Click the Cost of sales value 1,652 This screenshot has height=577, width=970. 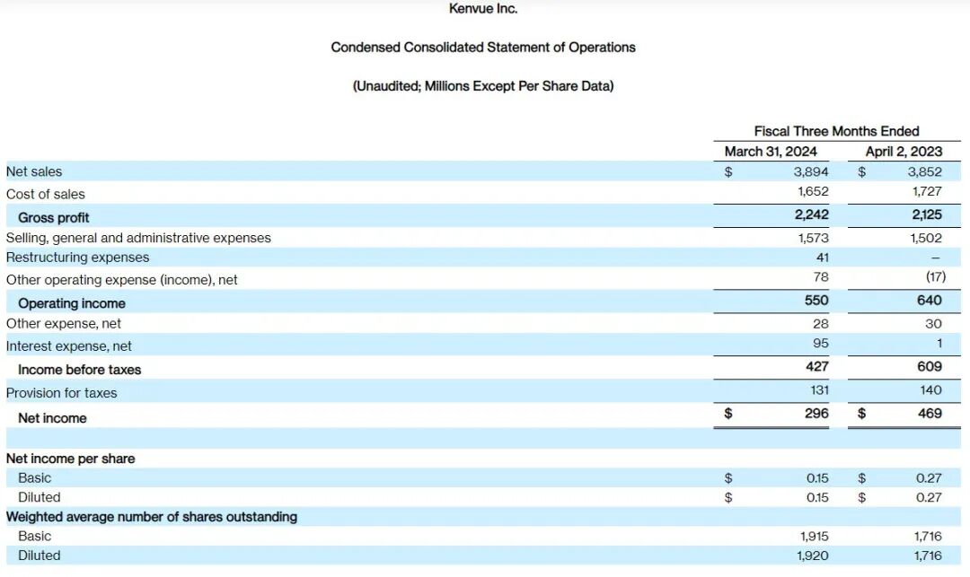813,191
